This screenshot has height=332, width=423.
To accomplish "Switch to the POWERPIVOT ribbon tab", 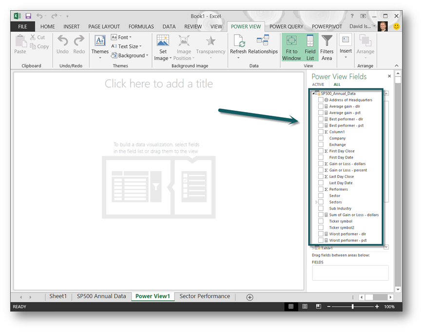I will 327,26.
